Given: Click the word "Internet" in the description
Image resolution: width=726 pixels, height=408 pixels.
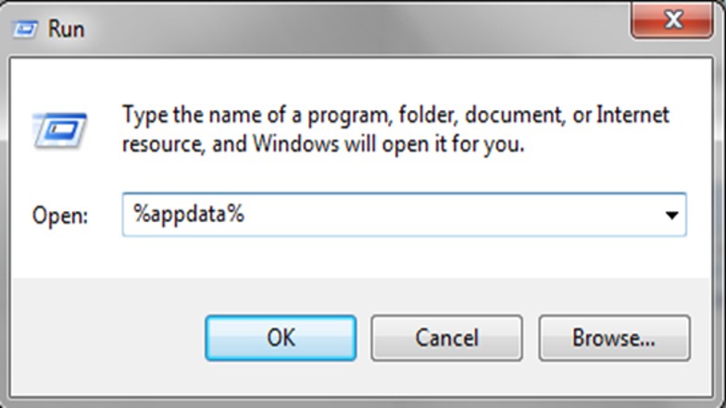Looking at the screenshot, I should pos(632,115).
